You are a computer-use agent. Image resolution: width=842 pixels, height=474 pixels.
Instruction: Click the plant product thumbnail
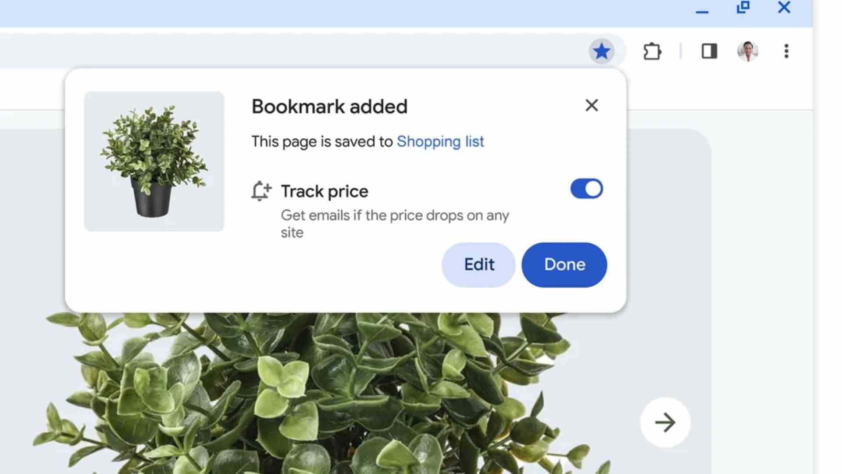tap(153, 162)
